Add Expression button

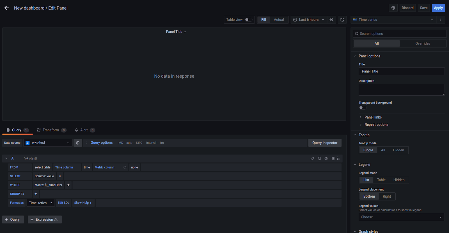(45, 220)
